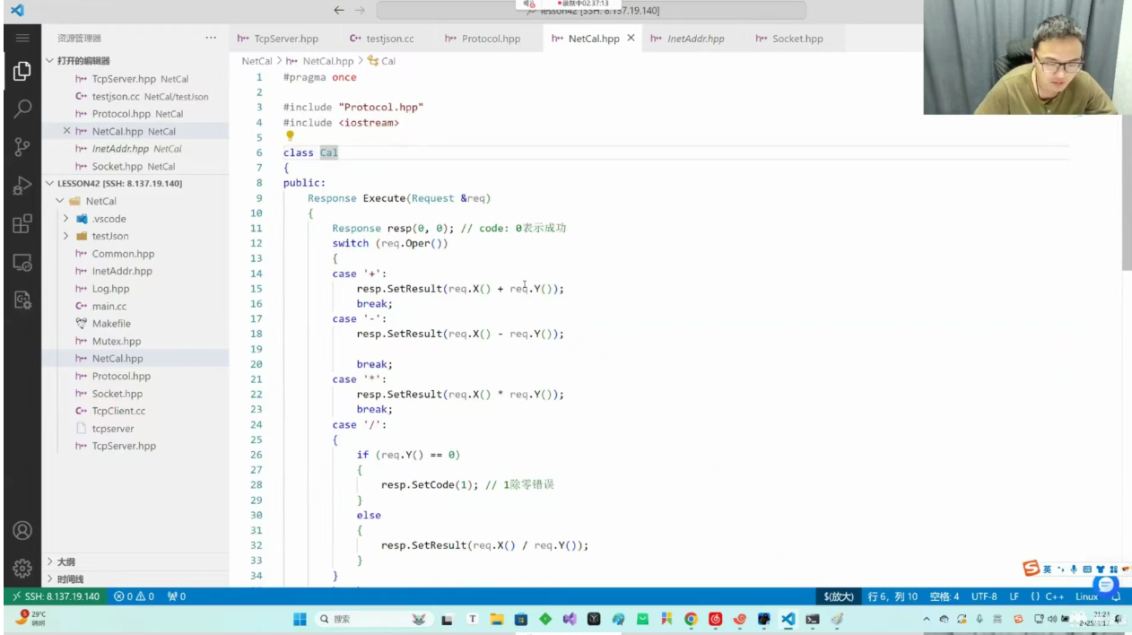Close the NetCal.hpp editor tab
The image size is (1132, 635).
click(631, 39)
